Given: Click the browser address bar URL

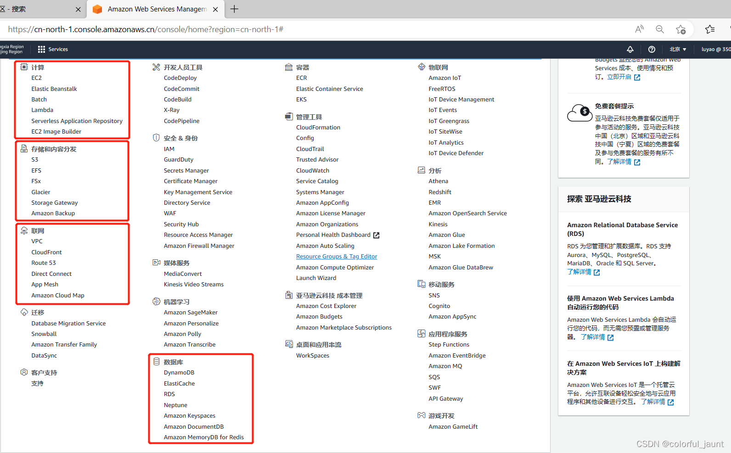Looking at the screenshot, I should coord(146,29).
